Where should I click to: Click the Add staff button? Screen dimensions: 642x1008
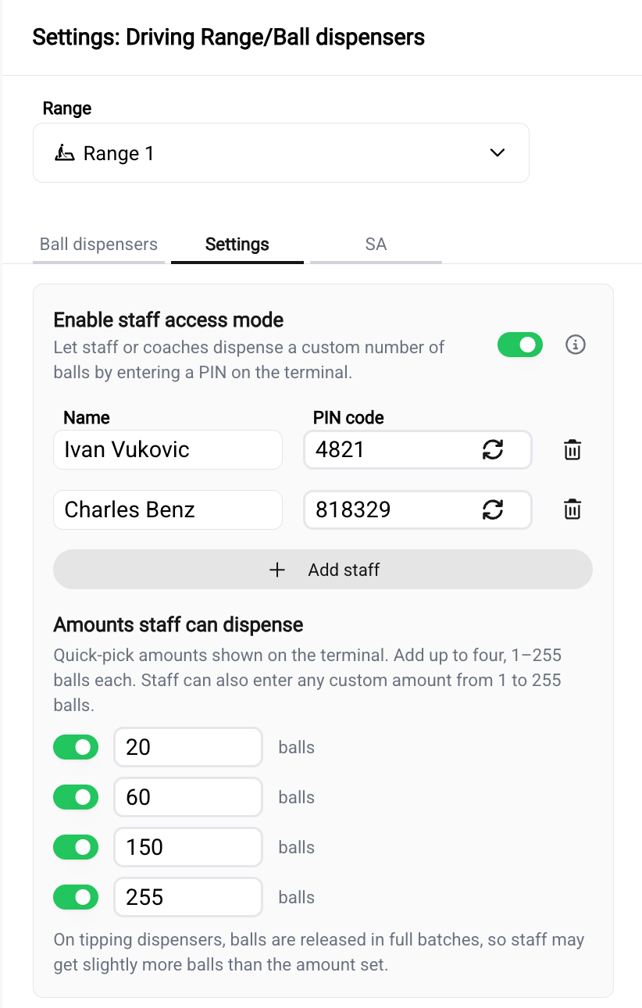pyautogui.click(x=323, y=570)
